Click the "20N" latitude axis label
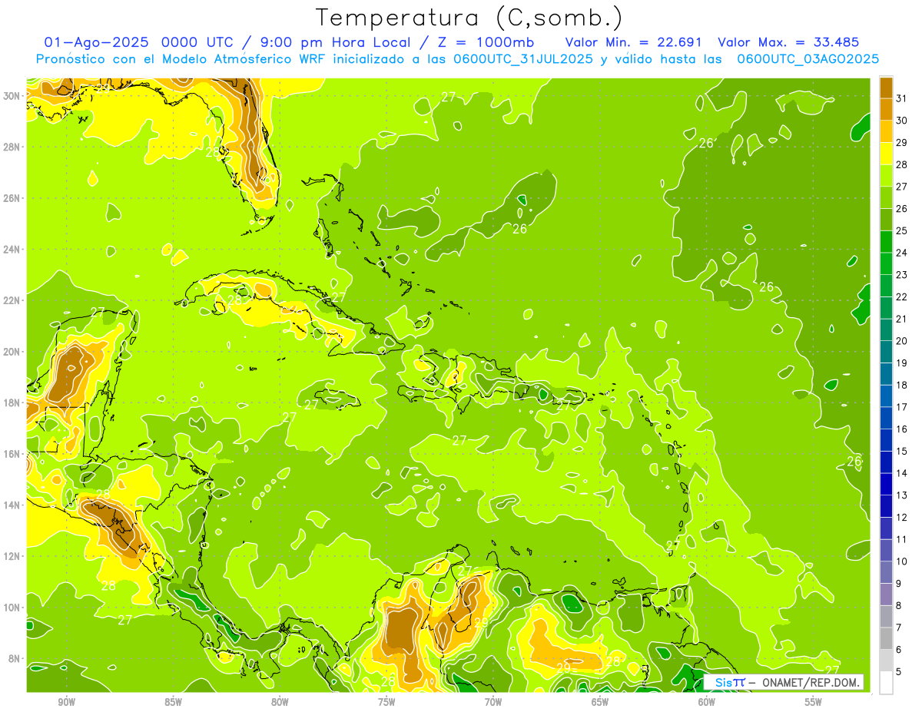This screenshot has width=922, height=712. [12, 352]
